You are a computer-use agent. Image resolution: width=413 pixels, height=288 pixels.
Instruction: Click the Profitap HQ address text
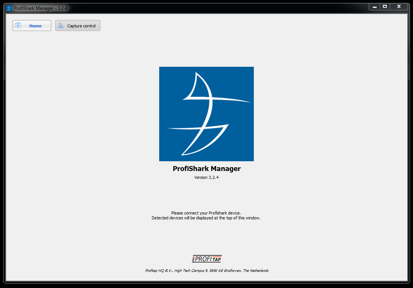pyautogui.click(x=206, y=270)
